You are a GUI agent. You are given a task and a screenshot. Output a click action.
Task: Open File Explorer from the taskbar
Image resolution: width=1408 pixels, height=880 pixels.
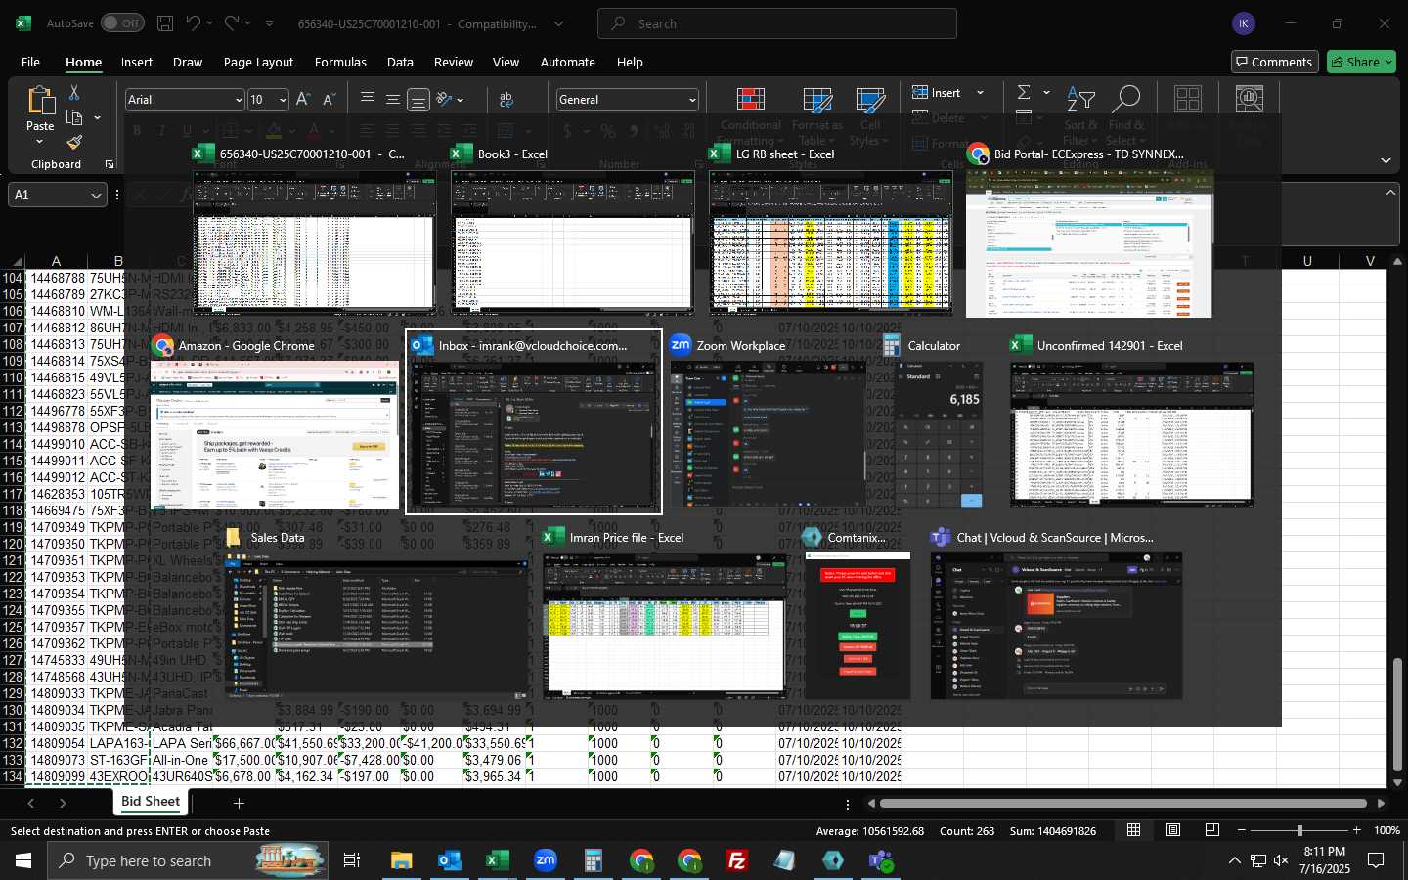tap(402, 860)
